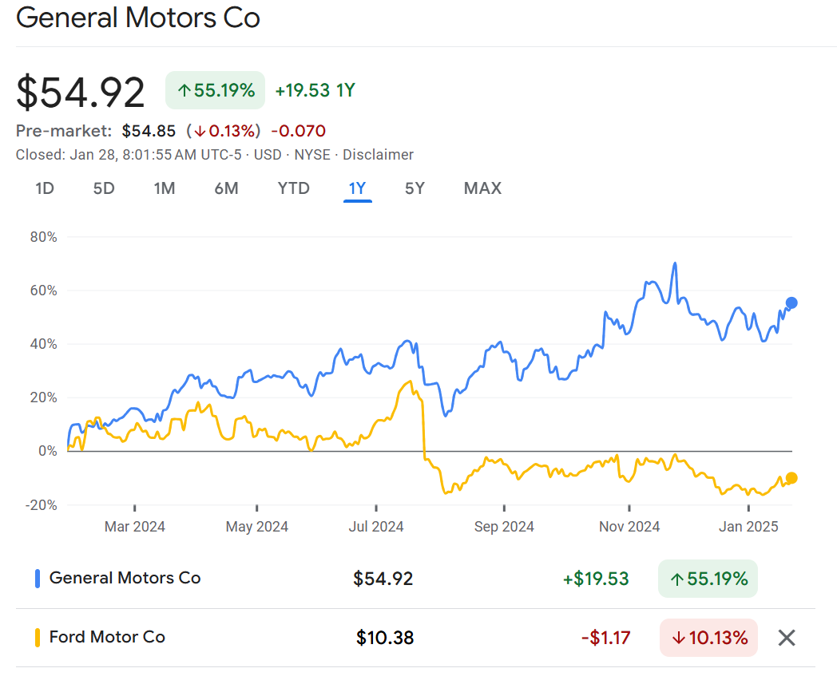This screenshot has height=680, width=837.
Task: Click the green 55.19% badge near price
Action: tap(215, 90)
